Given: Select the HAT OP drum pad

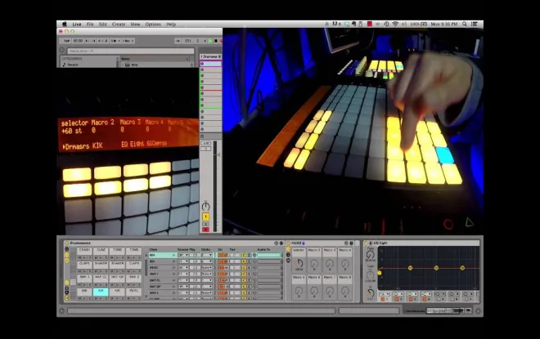Looking at the screenshot, I should [117, 277].
